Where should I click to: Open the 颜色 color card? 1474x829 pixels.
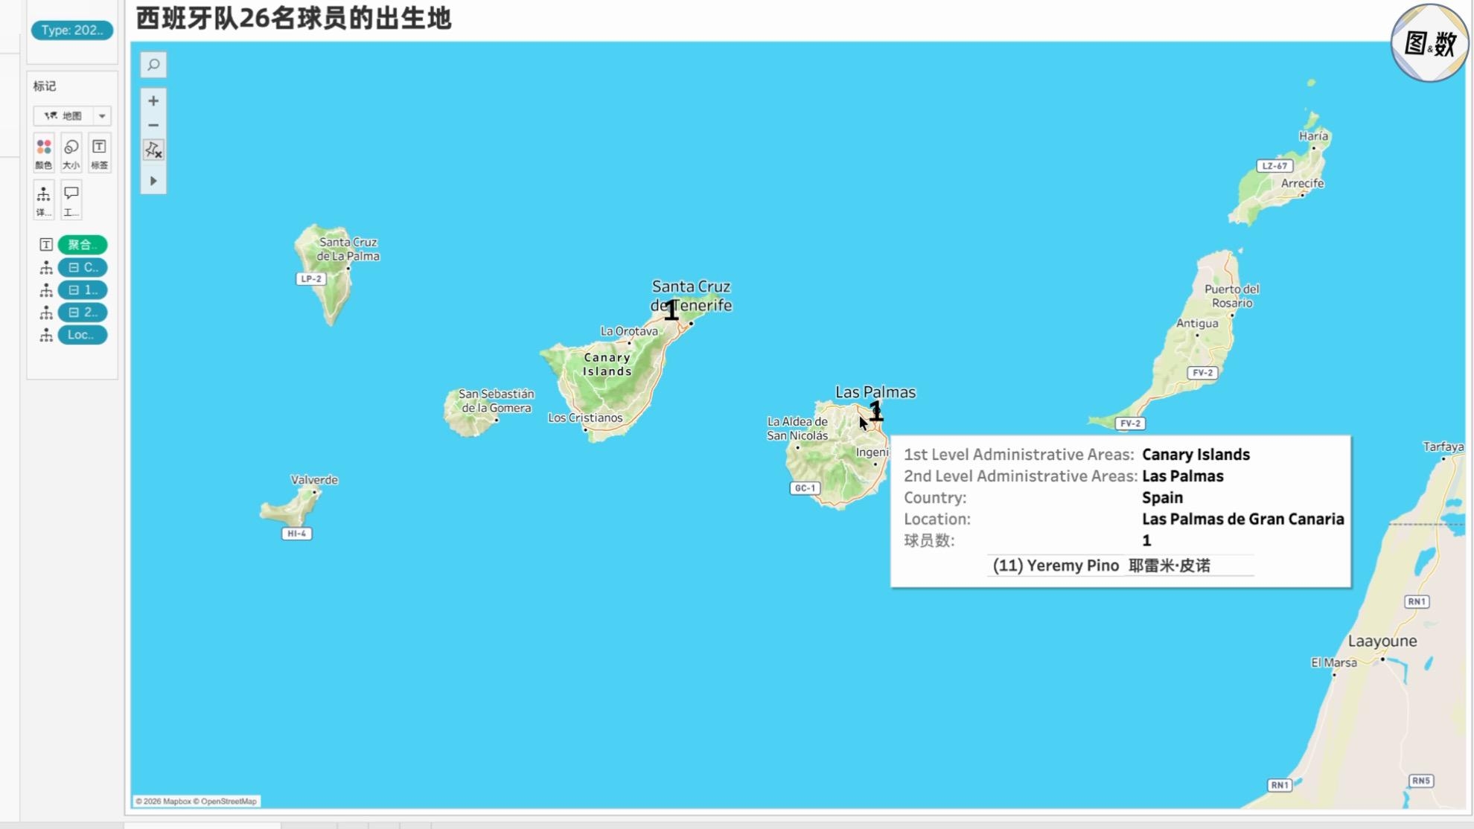click(44, 153)
